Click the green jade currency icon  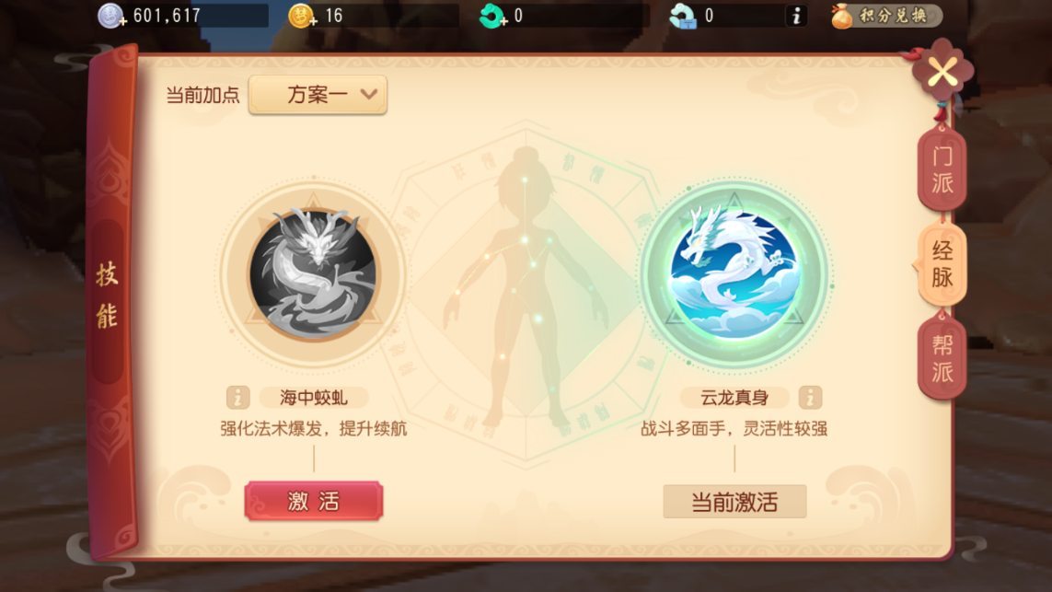click(492, 16)
